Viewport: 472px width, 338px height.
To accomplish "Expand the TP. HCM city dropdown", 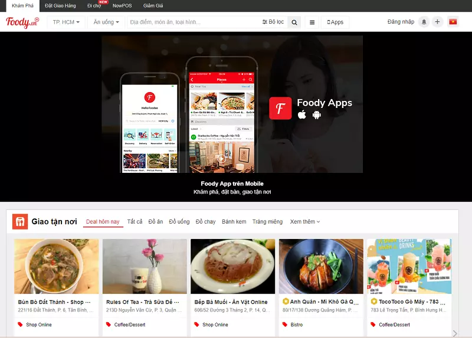I will [x=66, y=22].
